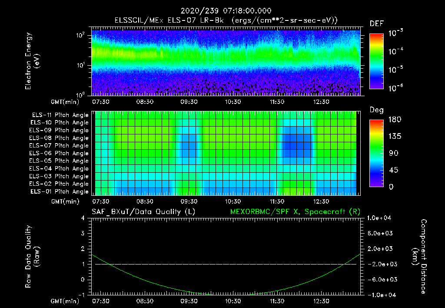Select the ELS-08 Pitch Angle row label

[x=59, y=138]
